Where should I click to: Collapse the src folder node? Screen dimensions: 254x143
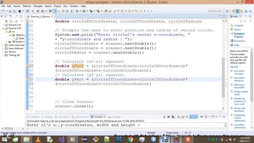6,32
